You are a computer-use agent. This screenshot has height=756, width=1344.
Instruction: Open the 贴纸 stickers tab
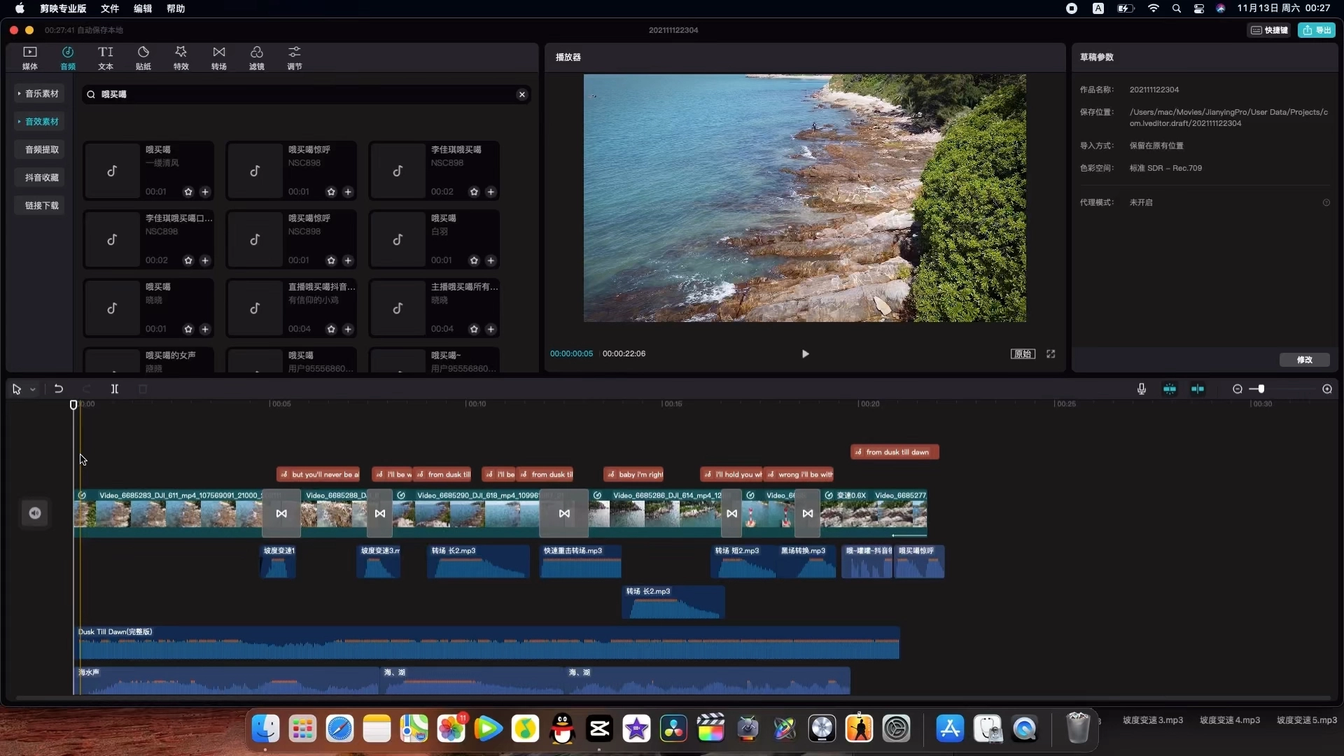click(x=143, y=58)
